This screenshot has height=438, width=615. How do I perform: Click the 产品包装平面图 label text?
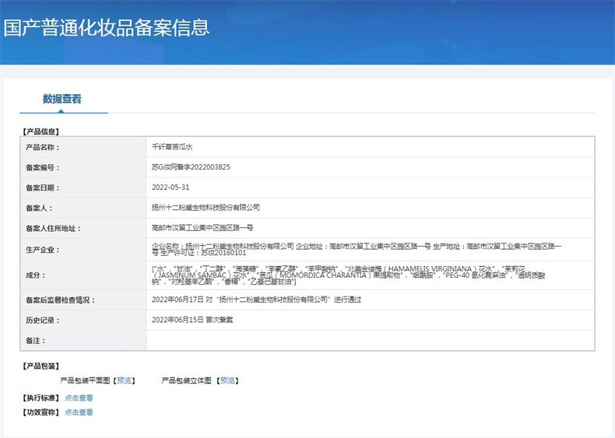pyautogui.click(x=85, y=380)
